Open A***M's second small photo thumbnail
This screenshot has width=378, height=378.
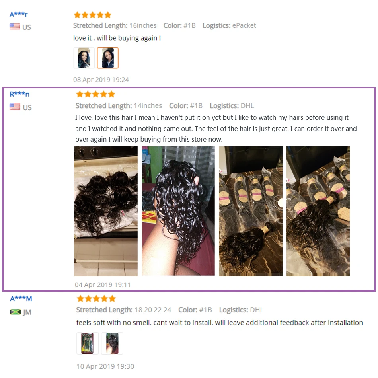[112, 343]
